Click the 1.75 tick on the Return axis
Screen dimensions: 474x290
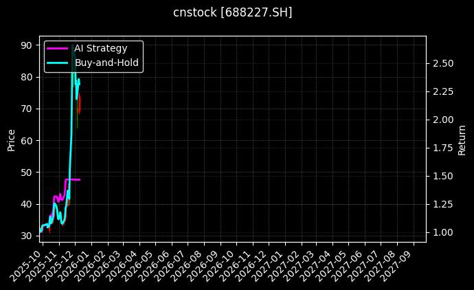pos(443,148)
